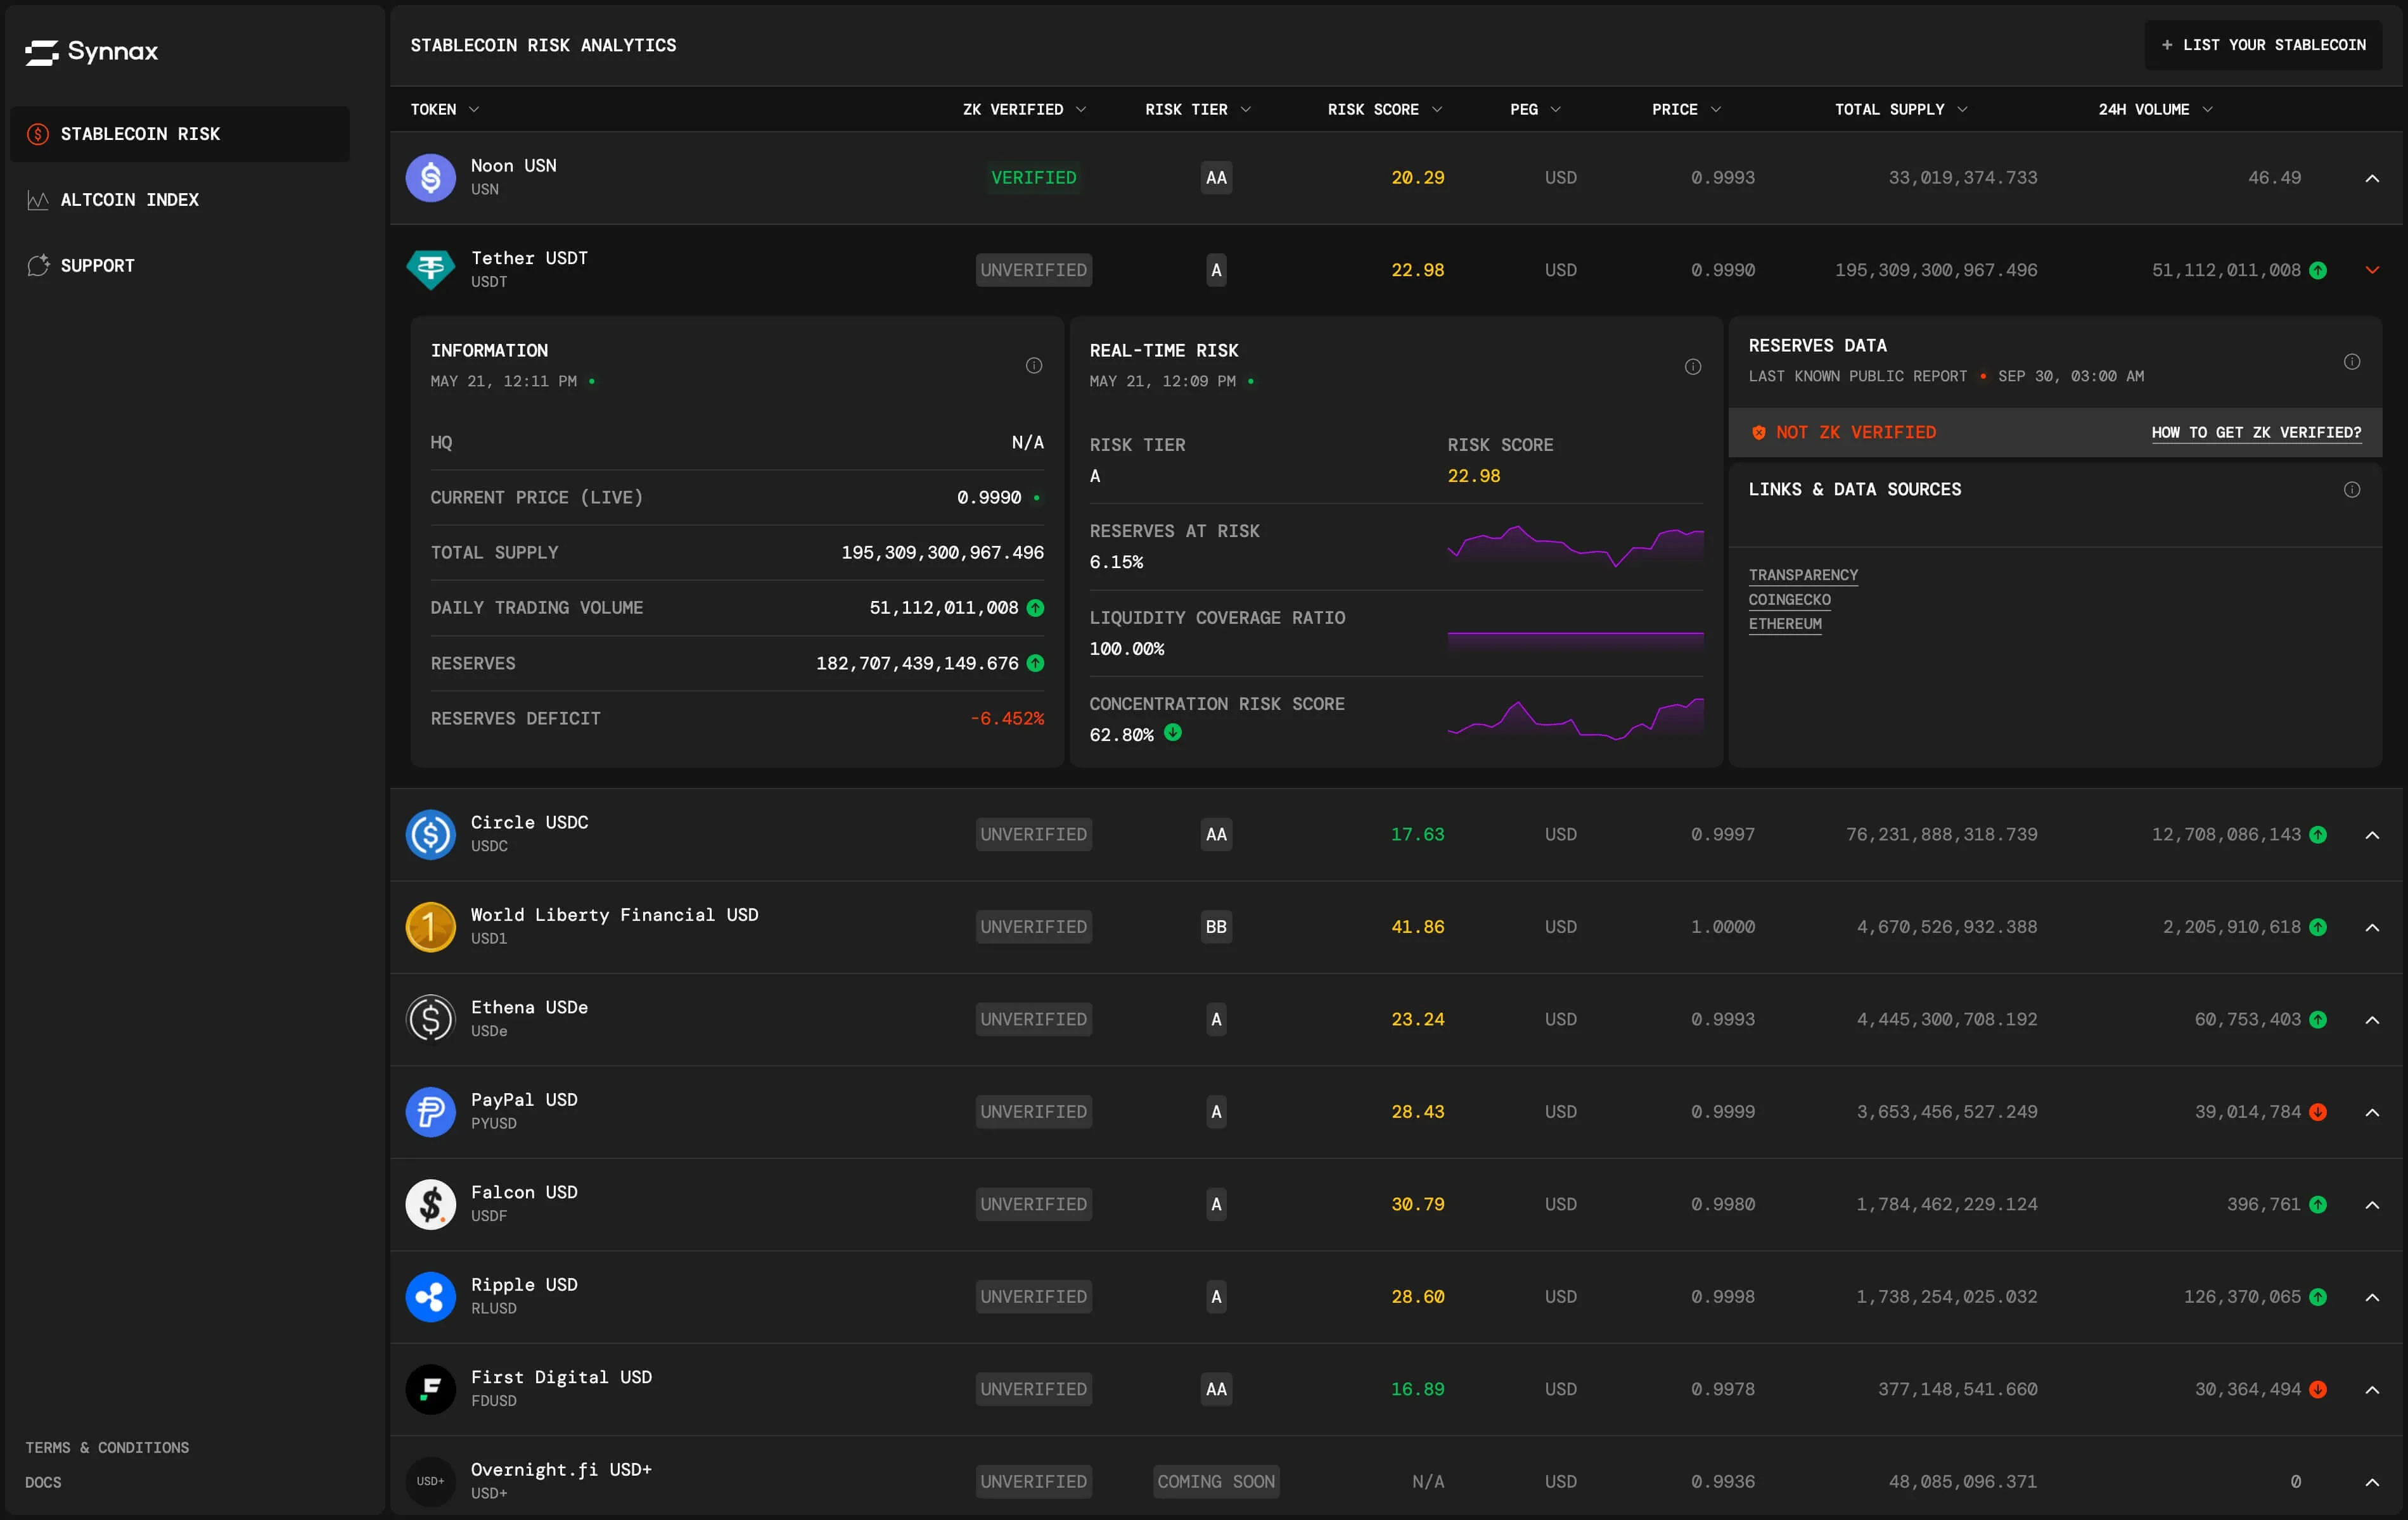
Task: Sort table by ZK Verified column
Action: click(1024, 109)
